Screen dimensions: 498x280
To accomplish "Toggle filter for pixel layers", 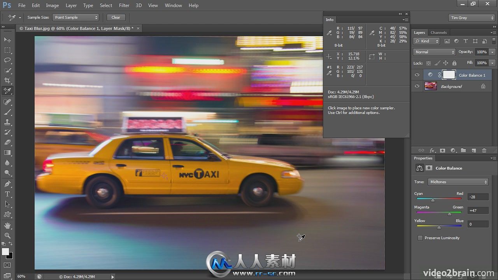I will pyautogui.click(x=447, y=41).
